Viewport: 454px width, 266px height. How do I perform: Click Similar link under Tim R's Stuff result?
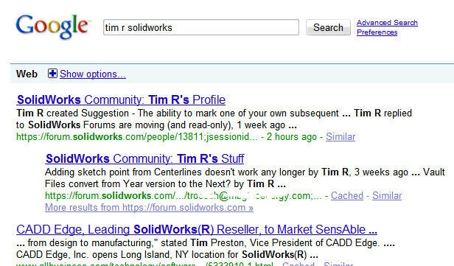click(387, 196)
